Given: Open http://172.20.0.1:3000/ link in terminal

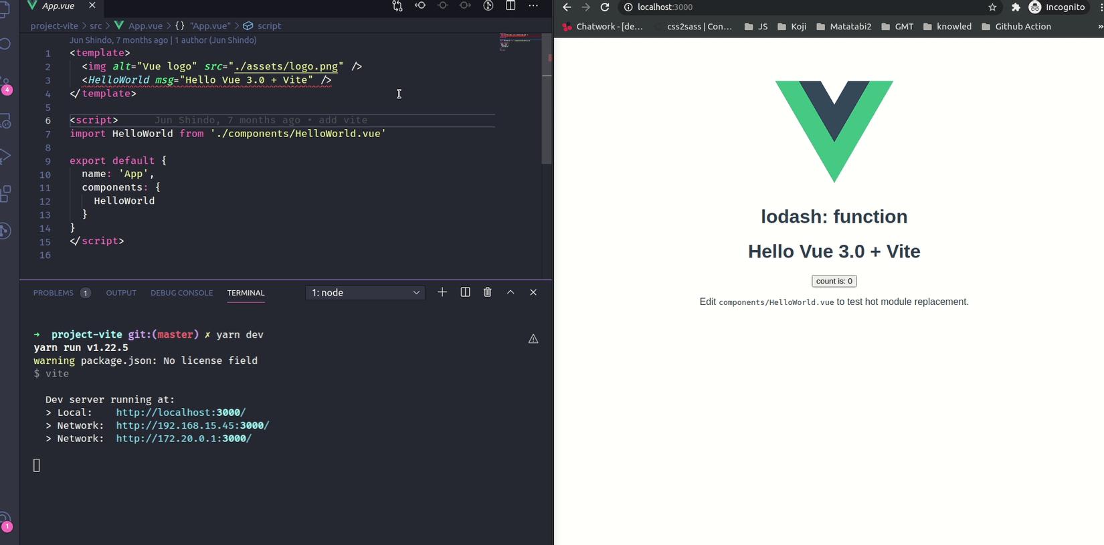Looking at the screenshot, I should click(184, 439).
